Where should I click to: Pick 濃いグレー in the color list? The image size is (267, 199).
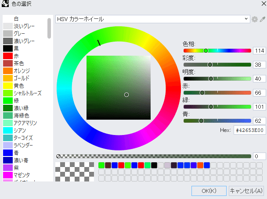click(x=25, y=41)
